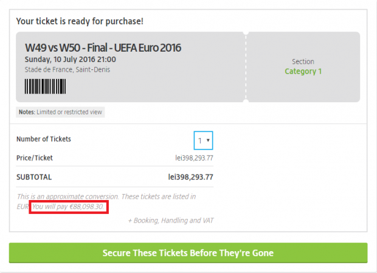This screenshot has width=377, height=273.
Task: Click the bold SUBTOTAL amount value
Action: pyautogui.click(x=191, y=178)
